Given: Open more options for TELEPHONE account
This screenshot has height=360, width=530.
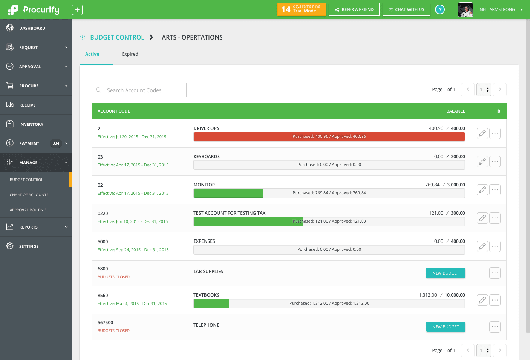Looking at the screenshot, I should 495,327.
